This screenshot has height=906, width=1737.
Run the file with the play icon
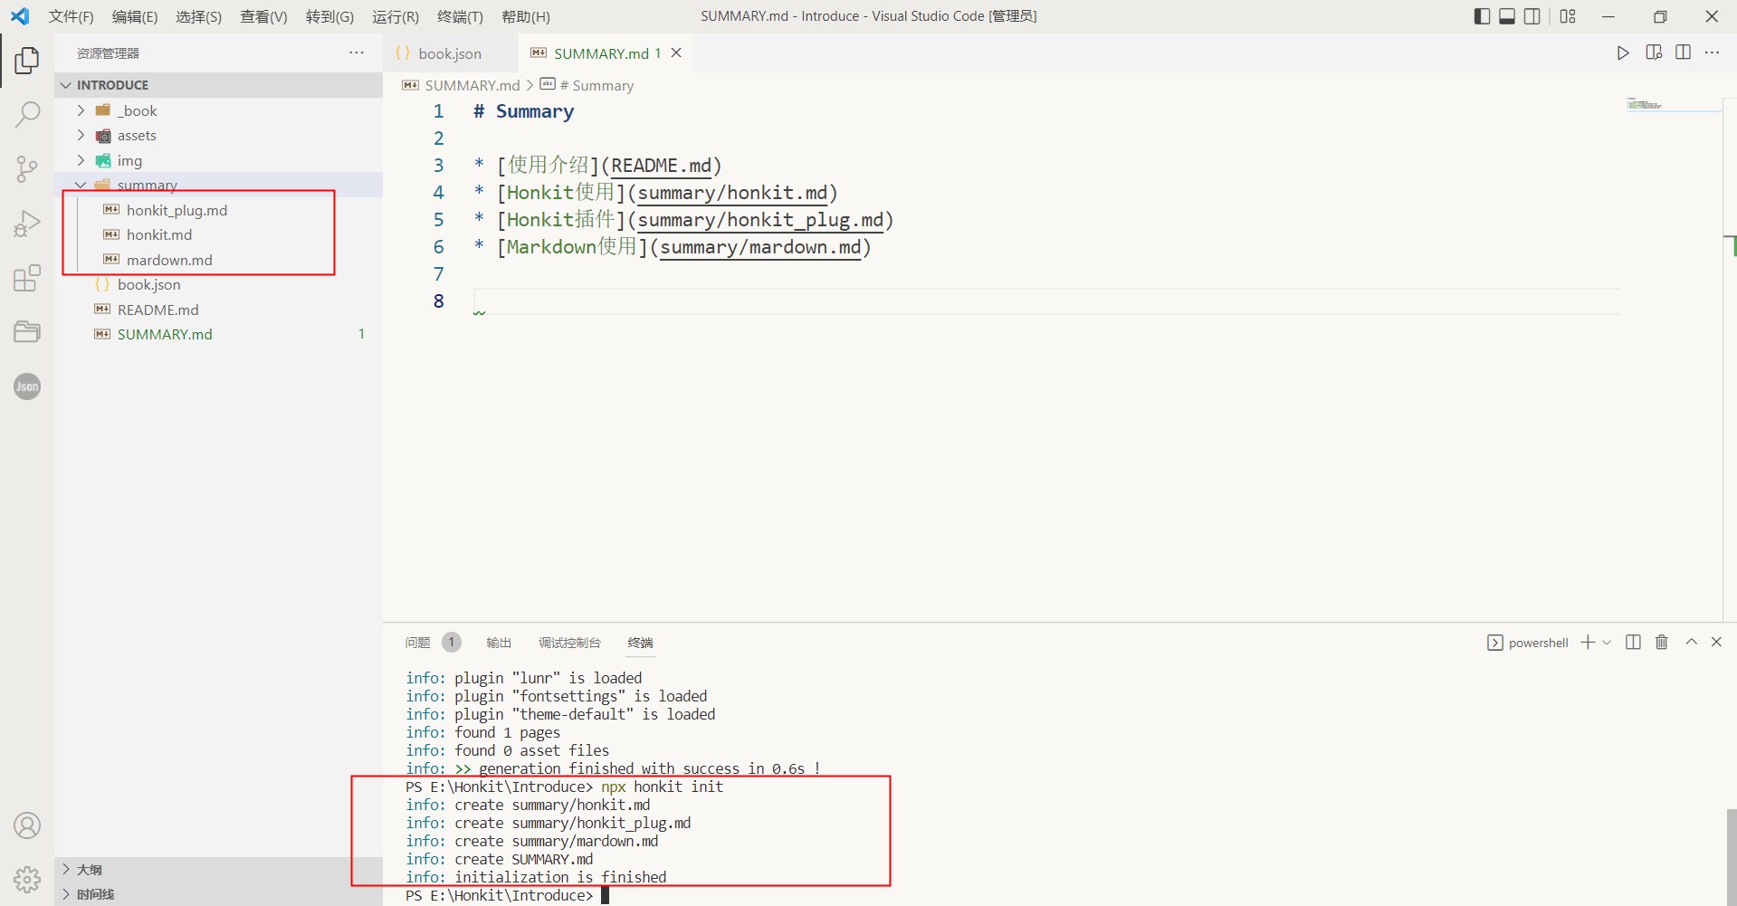pyautogui.click(x=1623, y=52)
